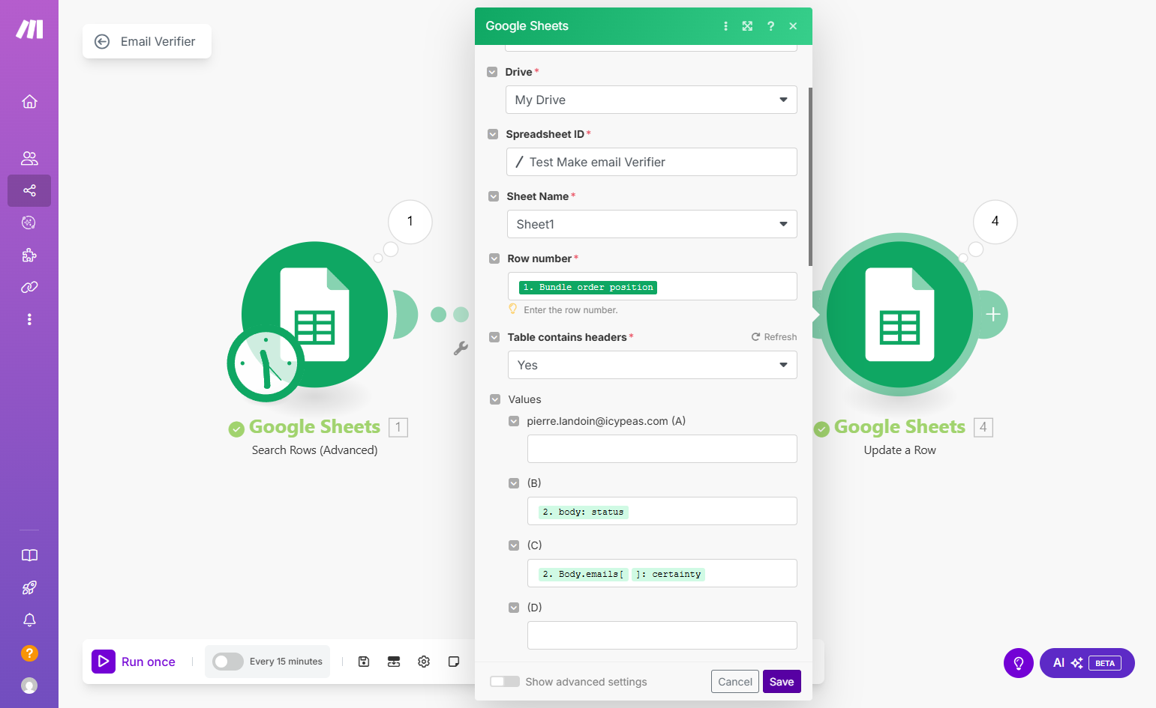Image resolution: width=1156 pixels, height=708 pixels.
Task: Open the Templates icon in sidebar
Action: [29, 223]
